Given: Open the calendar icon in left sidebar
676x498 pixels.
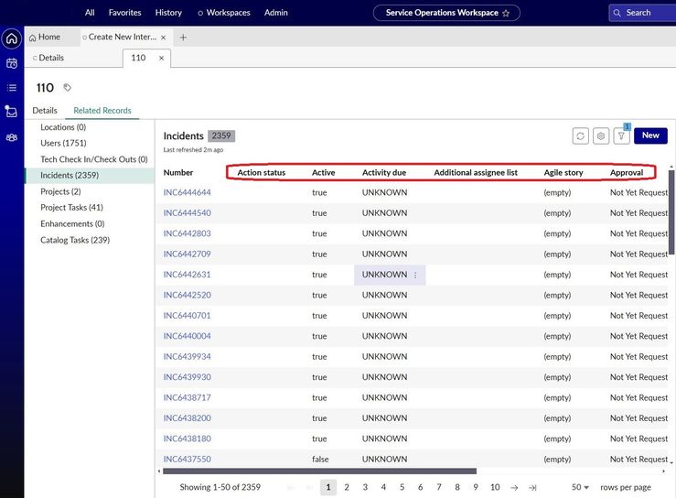Looking at the screenshot, I should 12,63.
